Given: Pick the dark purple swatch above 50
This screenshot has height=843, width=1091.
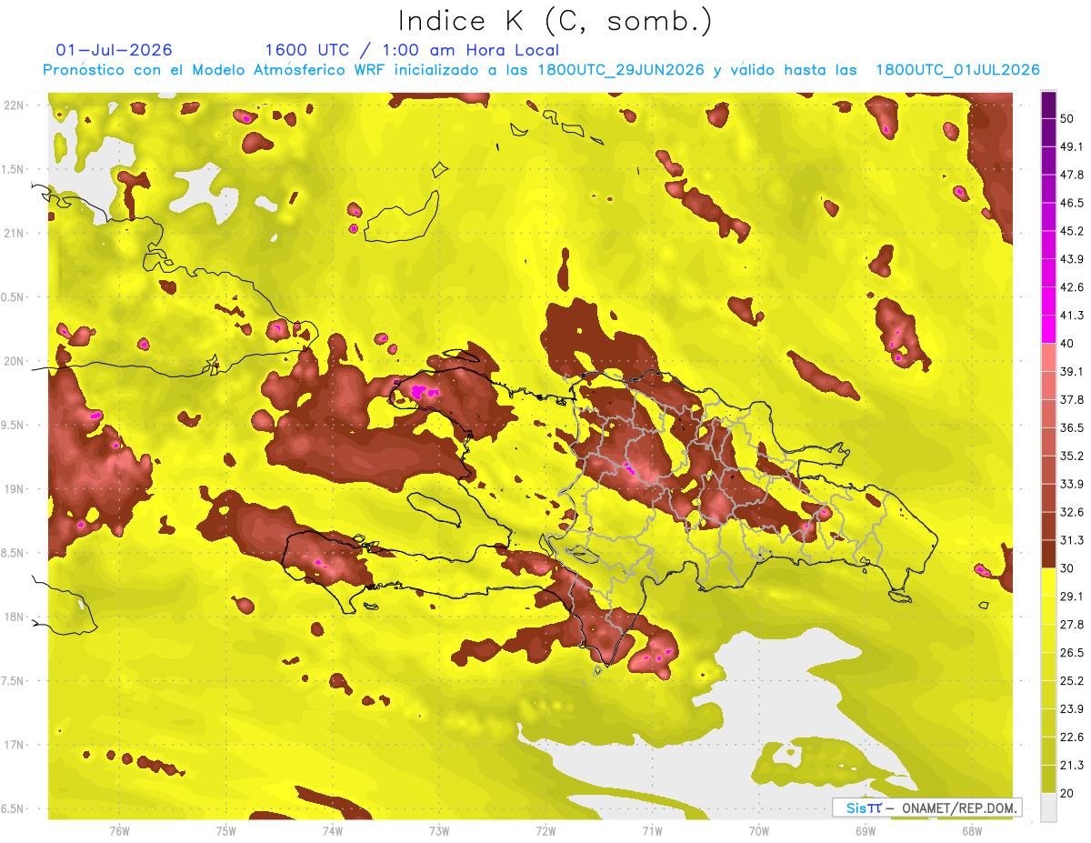Looking at the screenshot, I should [1048, 104].
